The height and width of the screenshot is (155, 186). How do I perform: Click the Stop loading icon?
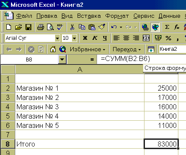(x=31, y=50)
